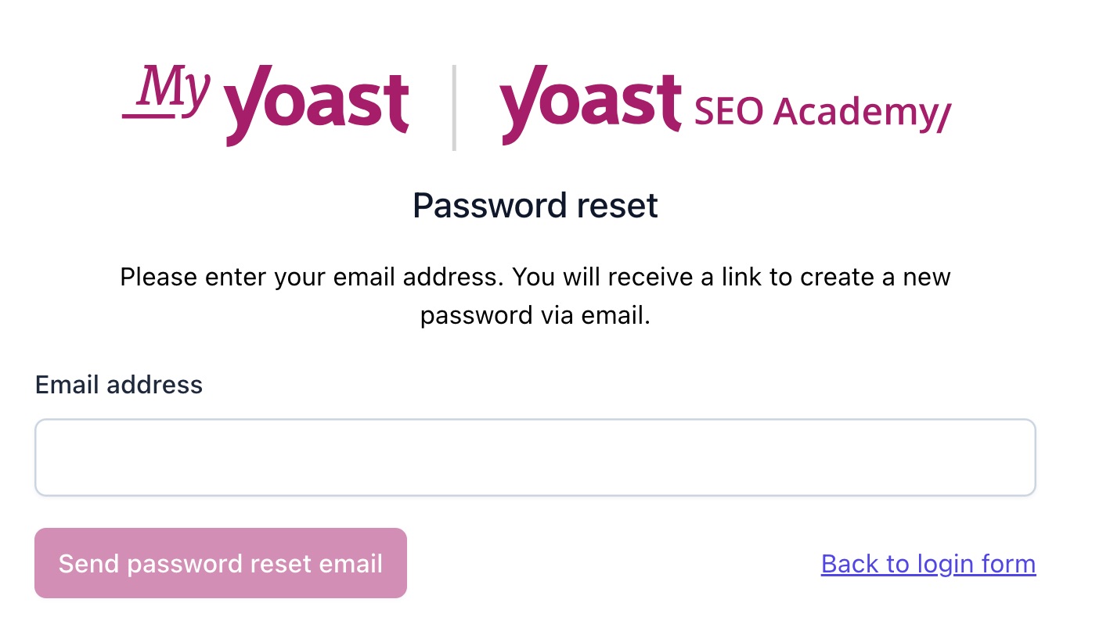The height and width of the screenshot is (635, 1110).
Task: Focus the empty email text box
Action: (x=535, y=457)
